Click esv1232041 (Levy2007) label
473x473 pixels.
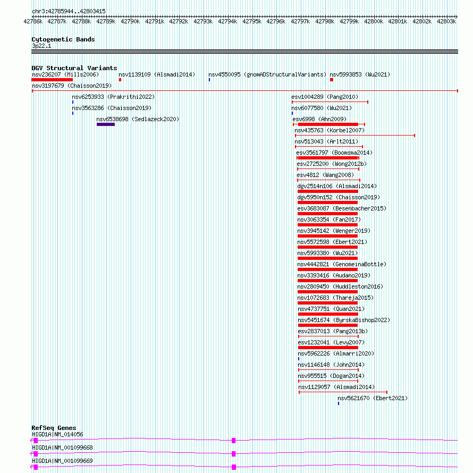point(331,342)
